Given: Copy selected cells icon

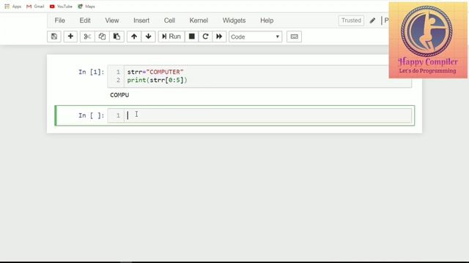Looking at the screenshot, I should pos(102,37).
